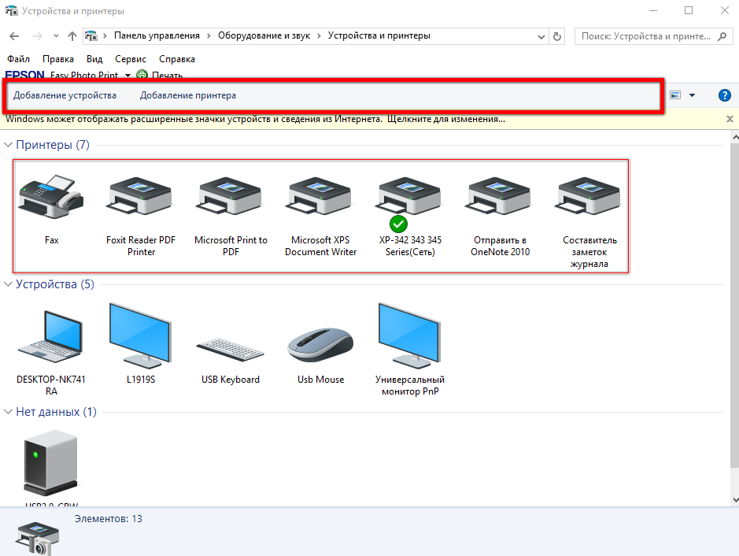Open the recent locations dropdown arrow
Viewport: 739px width, 556px height.
point(56,36)
